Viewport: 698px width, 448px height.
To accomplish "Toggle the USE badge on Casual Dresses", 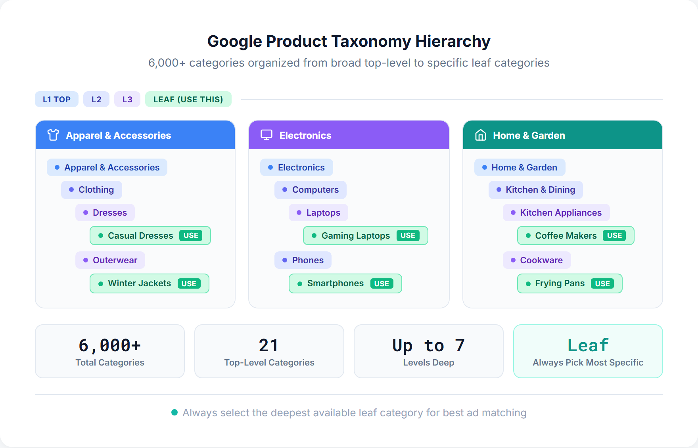I will [x=191, y=235].
